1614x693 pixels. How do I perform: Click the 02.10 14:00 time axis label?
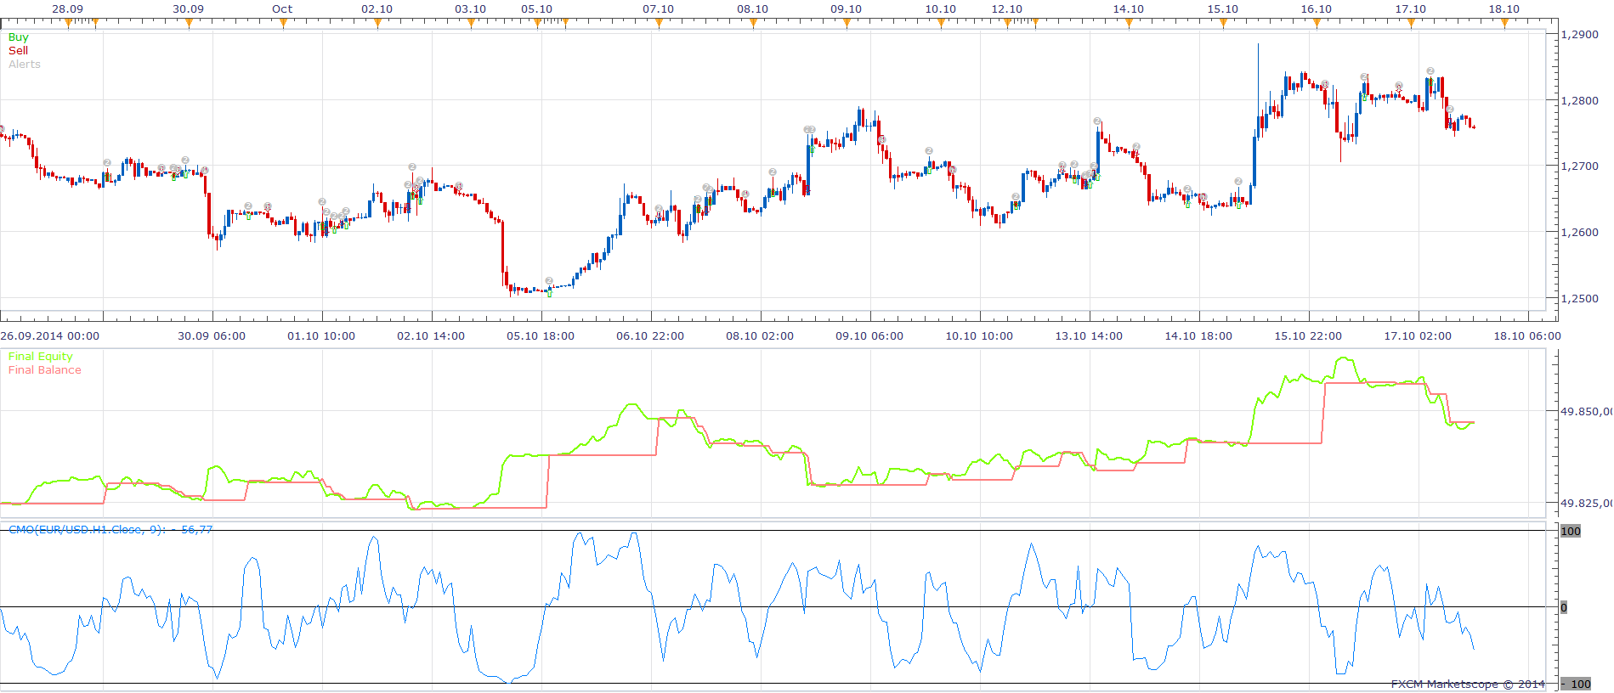[x=431, y=336]
